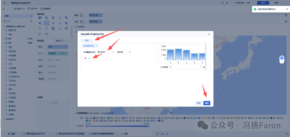The width and height of the screenshot is (290, 137).
Task: Click the undo arrow icon
Action: [4, 9]
